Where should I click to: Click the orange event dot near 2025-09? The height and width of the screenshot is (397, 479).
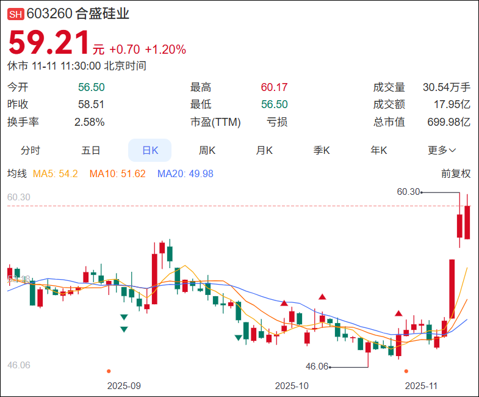point(109,371)
